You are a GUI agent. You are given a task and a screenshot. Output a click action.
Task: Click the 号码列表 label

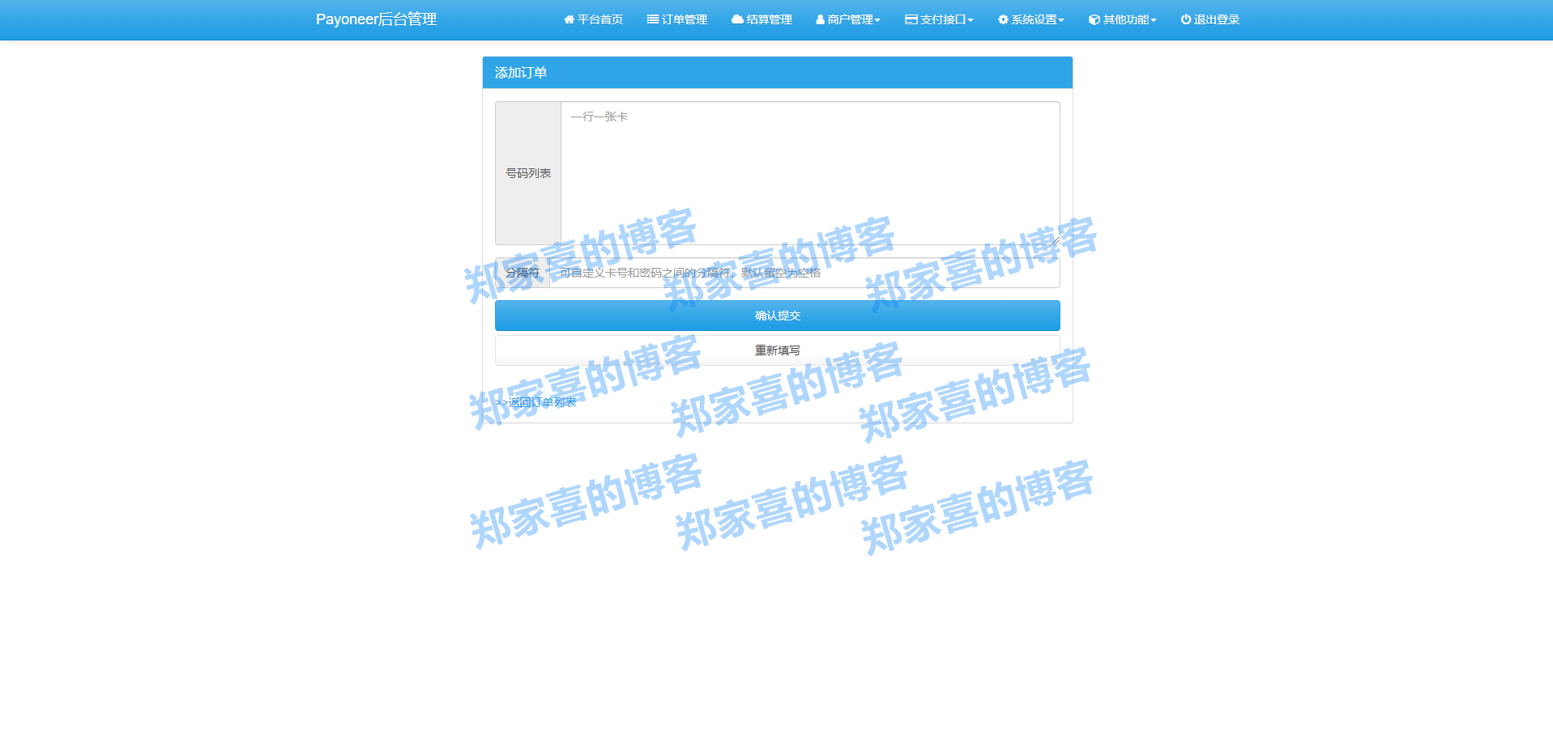pyautogui.click(x=528, y=173)
